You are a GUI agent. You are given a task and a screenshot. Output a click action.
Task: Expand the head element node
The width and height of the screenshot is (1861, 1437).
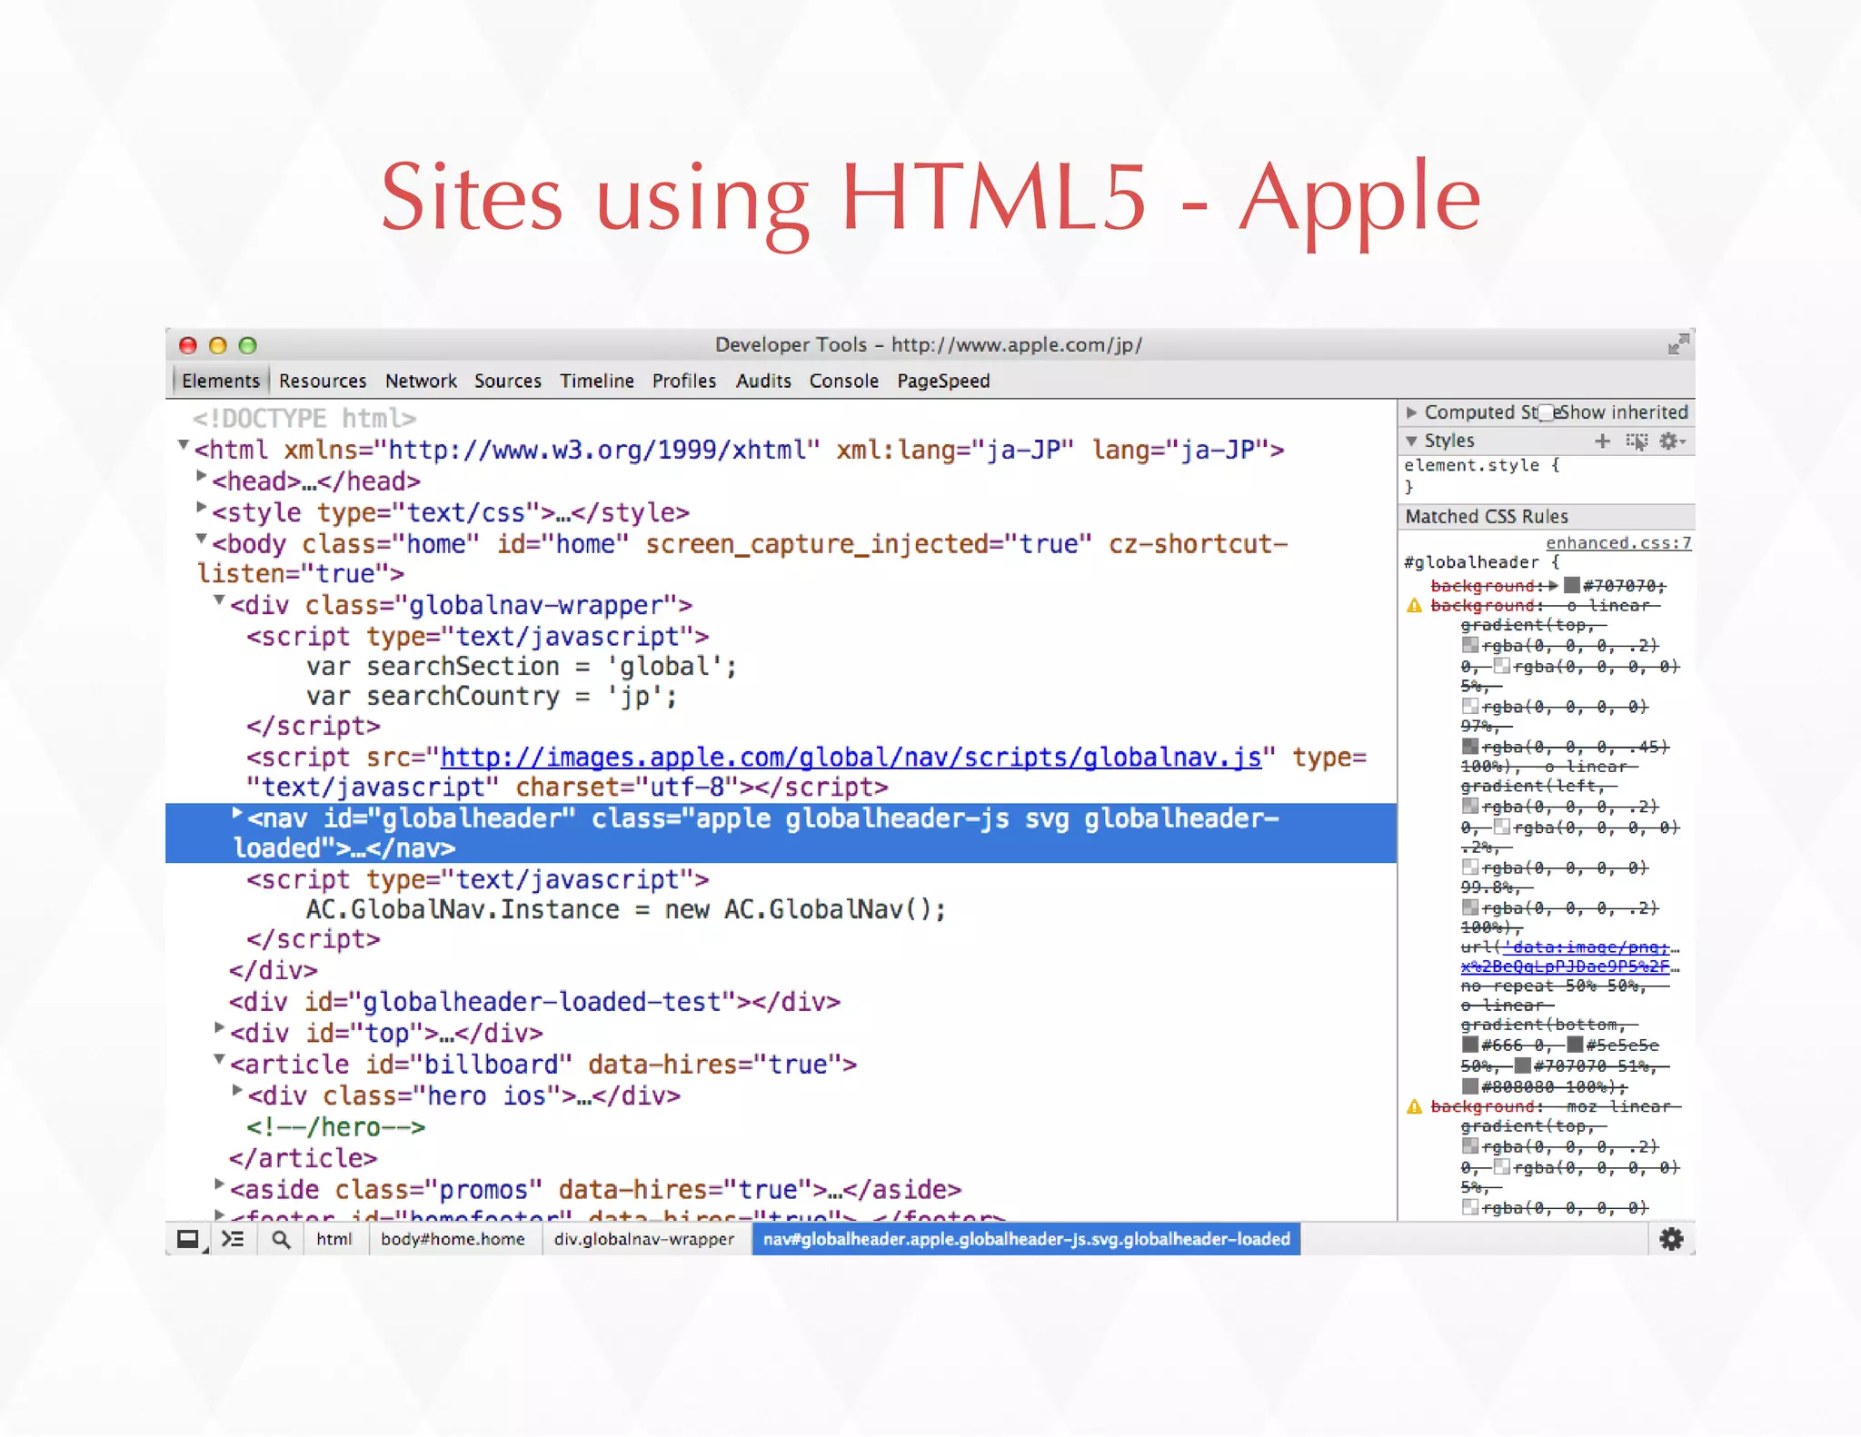(x=202, y=476)
